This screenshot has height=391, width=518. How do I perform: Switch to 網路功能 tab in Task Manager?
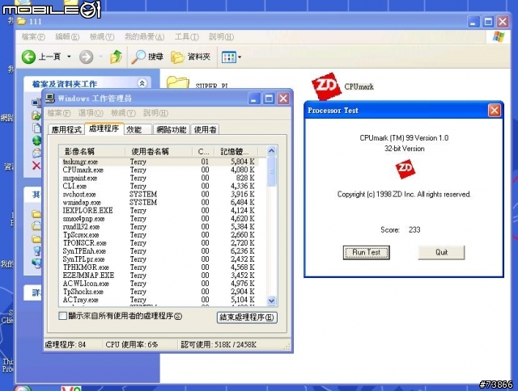tap(172, 129)
